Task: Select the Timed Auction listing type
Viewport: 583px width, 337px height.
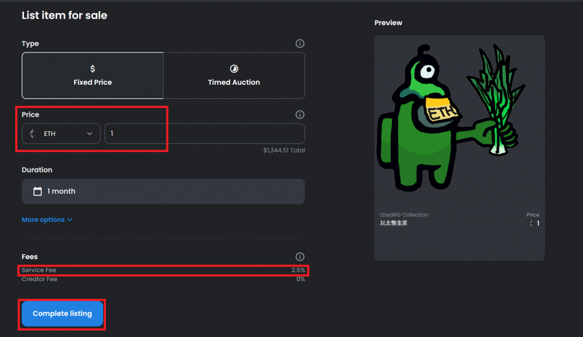Action: pyautogui.click(x=234, y=76)
